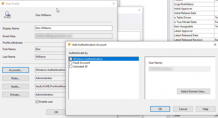This screenshot has width=218, height=118.
Task: Click the blurred Email Alias field
Action: 74,36
